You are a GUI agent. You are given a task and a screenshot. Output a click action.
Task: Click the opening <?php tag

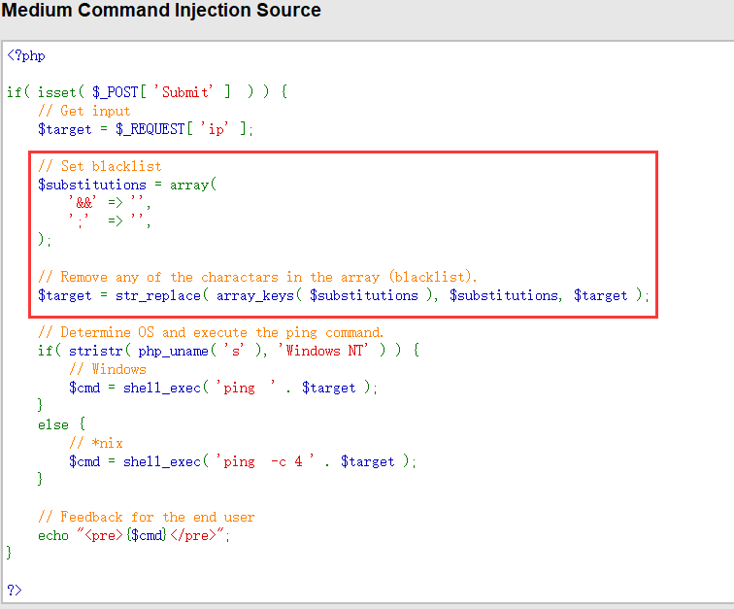pos(26,56)
